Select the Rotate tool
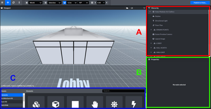Viewport: 211px width, 109px height. (x=13, y=3)
